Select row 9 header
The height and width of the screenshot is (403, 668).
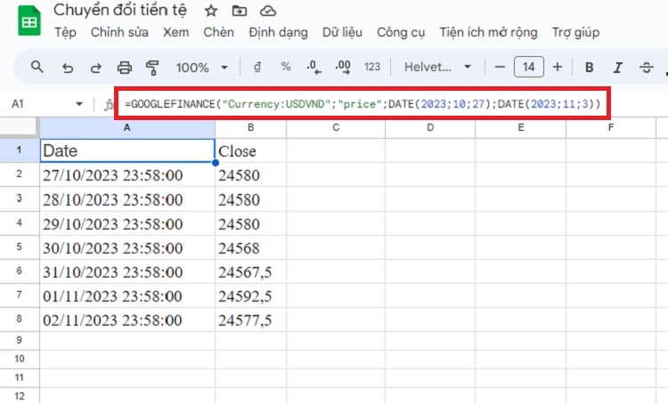[20, 340]
